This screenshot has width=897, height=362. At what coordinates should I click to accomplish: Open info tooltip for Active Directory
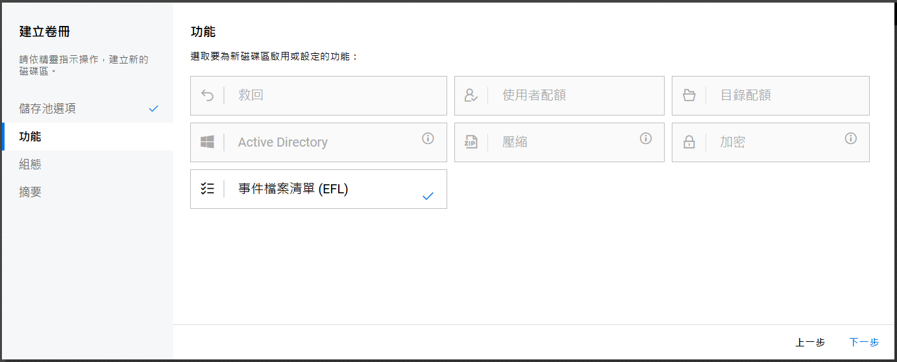428,138
